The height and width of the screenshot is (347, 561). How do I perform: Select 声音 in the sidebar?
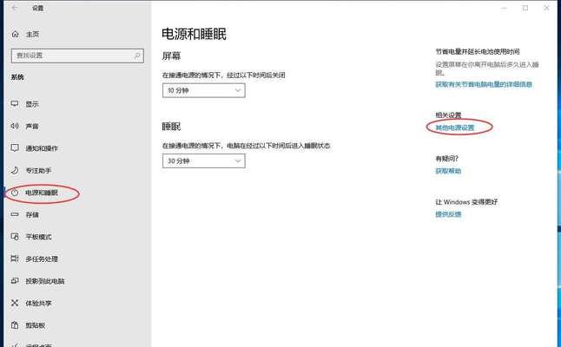tap(32, 126)
